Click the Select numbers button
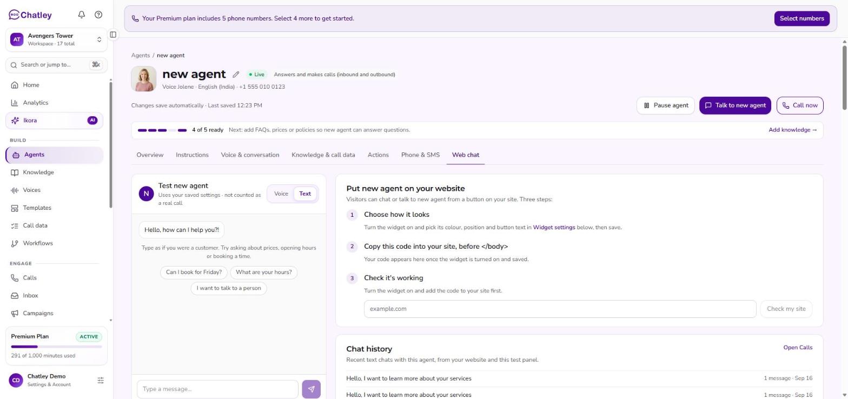The height and width of the screenshot is (399, 848). tap(801, 18)
